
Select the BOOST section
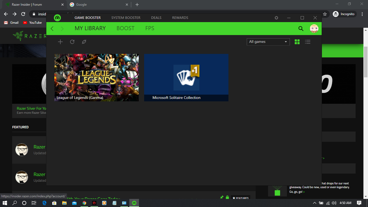(126, 28)
